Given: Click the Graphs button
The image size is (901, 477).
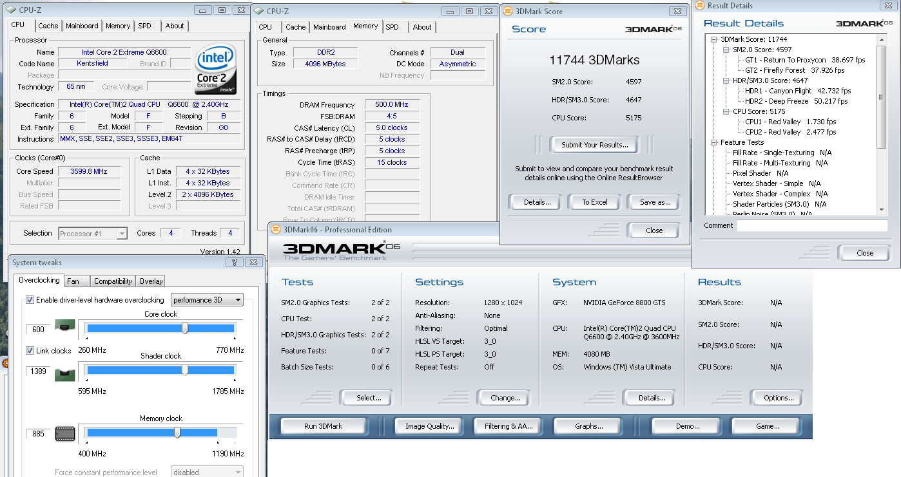Looking at the screenshot, I should tap(588, 426).
